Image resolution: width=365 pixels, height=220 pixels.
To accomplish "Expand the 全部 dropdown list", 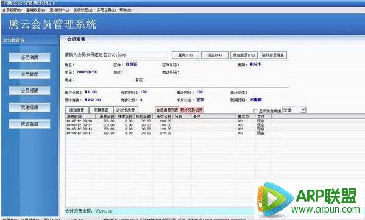I will tap(303, 110).
